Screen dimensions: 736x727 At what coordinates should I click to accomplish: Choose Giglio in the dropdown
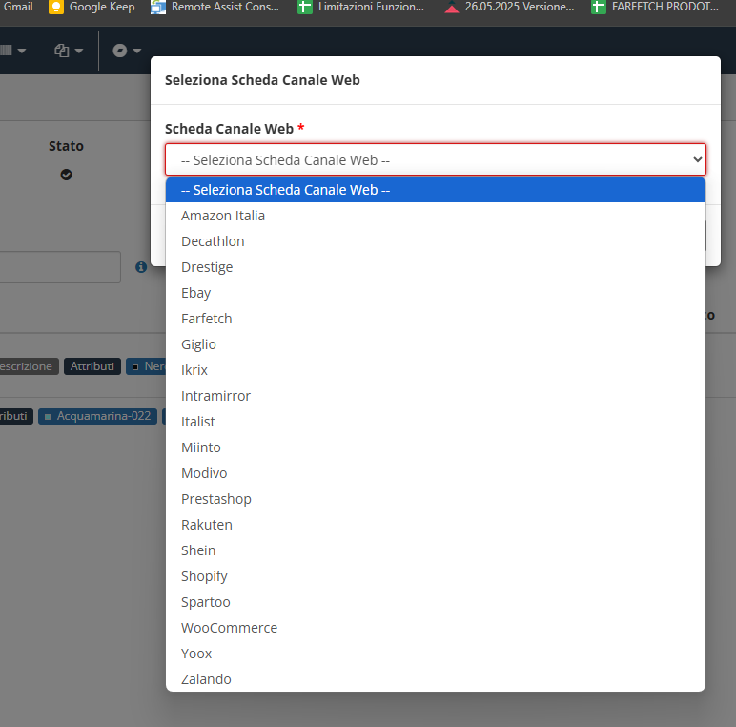point(435,344)
